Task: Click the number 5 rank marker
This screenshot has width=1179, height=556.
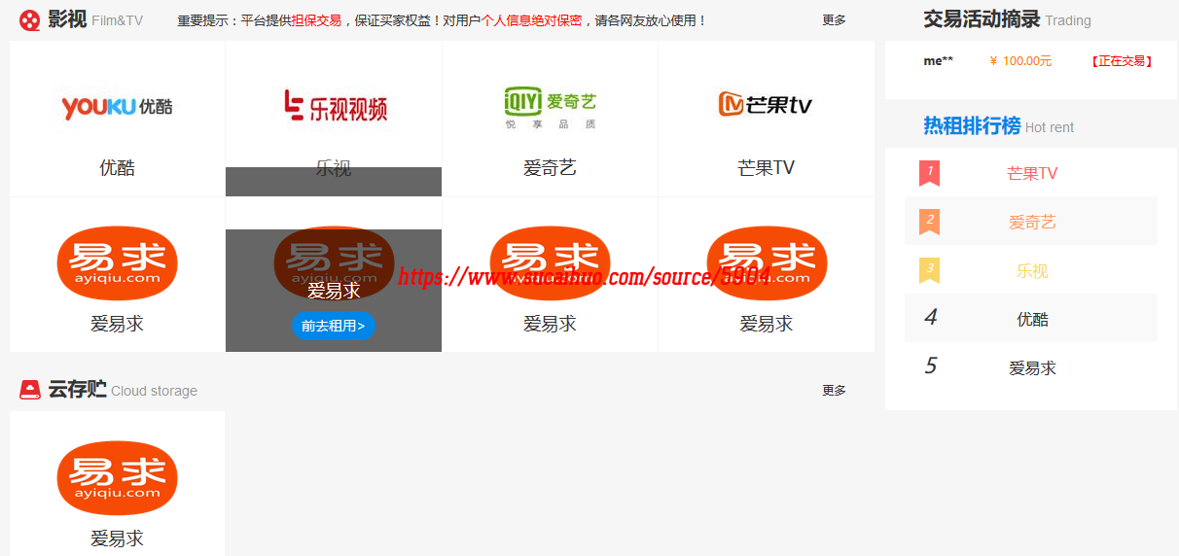Action: (x=931, y=366)
